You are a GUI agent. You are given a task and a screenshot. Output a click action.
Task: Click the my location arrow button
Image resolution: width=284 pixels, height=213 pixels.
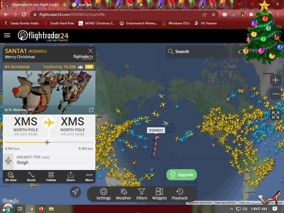[75, 192]
